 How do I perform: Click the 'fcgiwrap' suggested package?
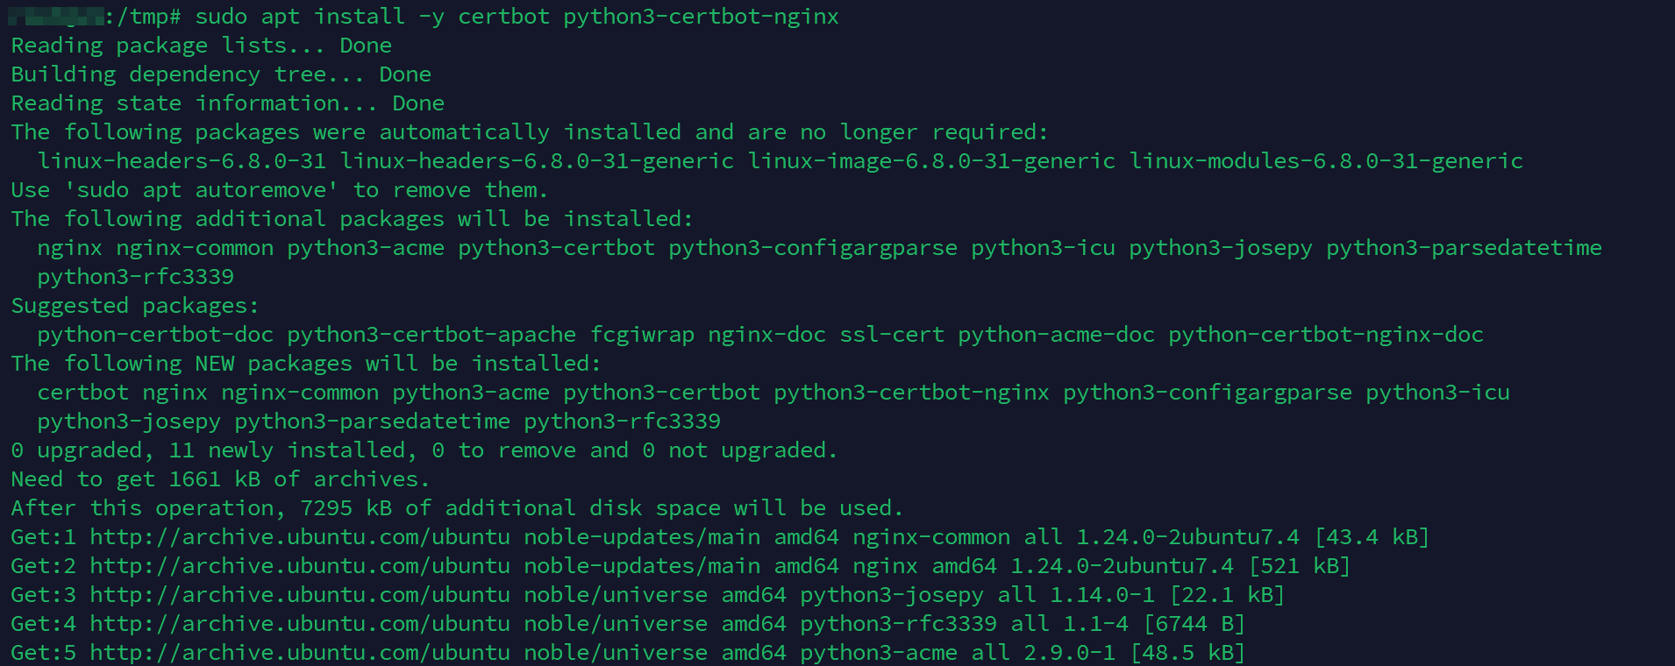click(x=642, y=335)
